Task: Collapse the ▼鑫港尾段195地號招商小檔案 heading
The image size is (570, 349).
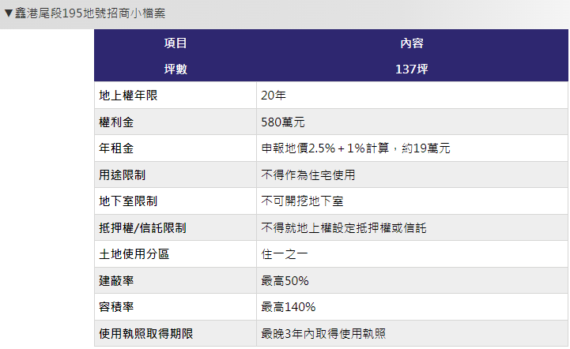Action: click(85, 13)
